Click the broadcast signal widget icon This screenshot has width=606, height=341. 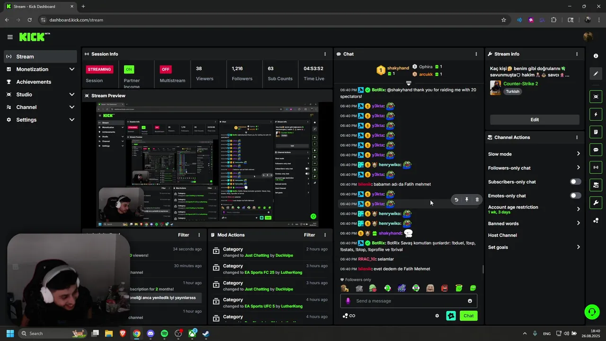click(596, 167)
